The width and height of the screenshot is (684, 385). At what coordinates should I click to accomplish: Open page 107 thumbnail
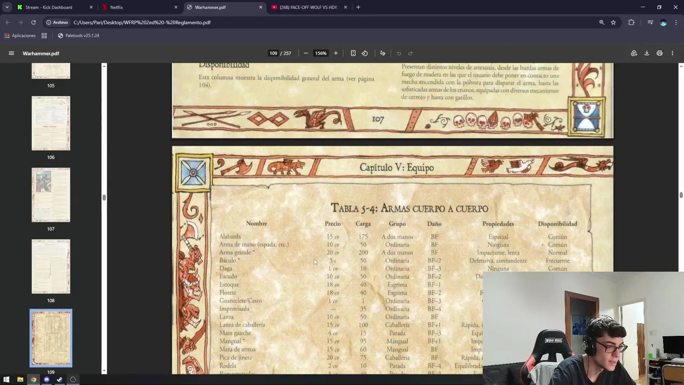(x=51, y=195)
